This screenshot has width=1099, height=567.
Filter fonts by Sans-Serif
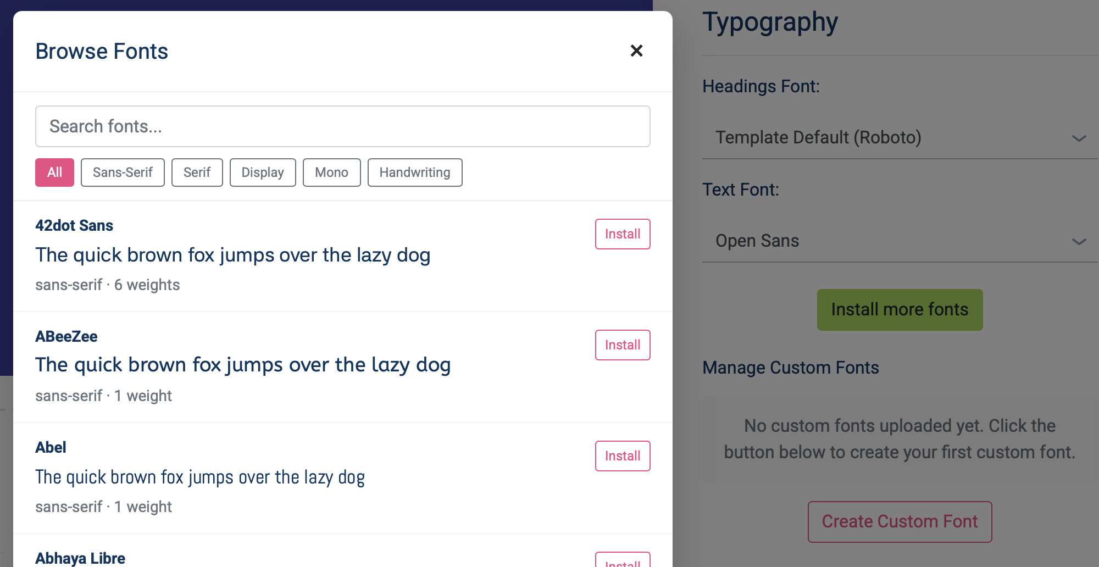[123, 173]
